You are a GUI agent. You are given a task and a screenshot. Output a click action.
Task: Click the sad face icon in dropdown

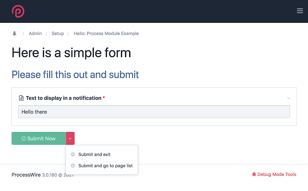(73, 154)
